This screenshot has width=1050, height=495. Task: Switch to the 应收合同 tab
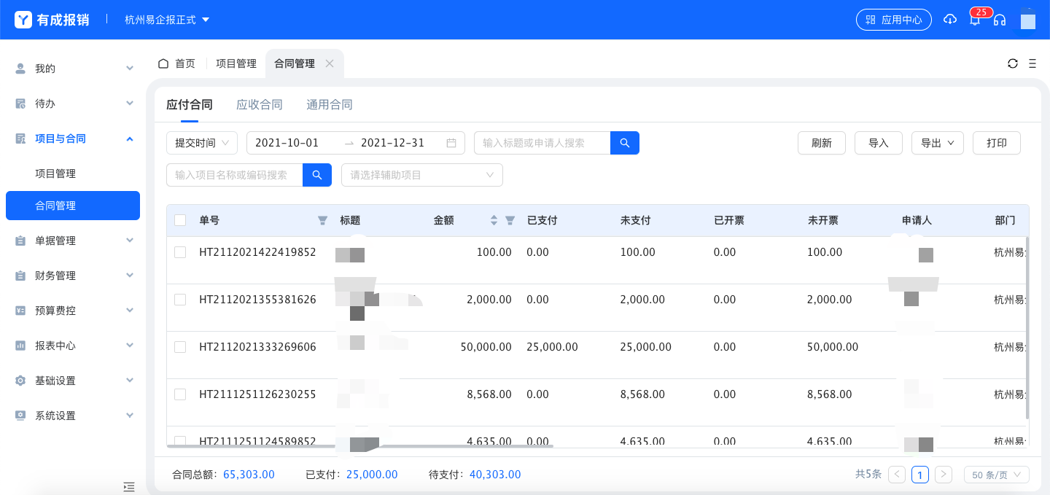click(x=260, y=105)
